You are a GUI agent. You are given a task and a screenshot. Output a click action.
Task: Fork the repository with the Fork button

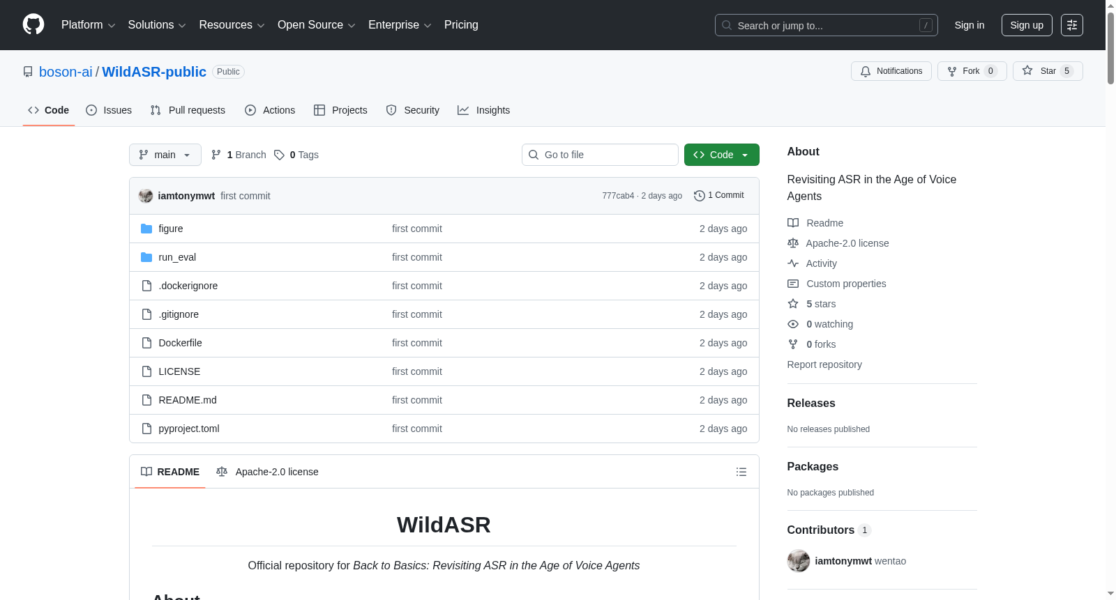click(x=972, y=71)
